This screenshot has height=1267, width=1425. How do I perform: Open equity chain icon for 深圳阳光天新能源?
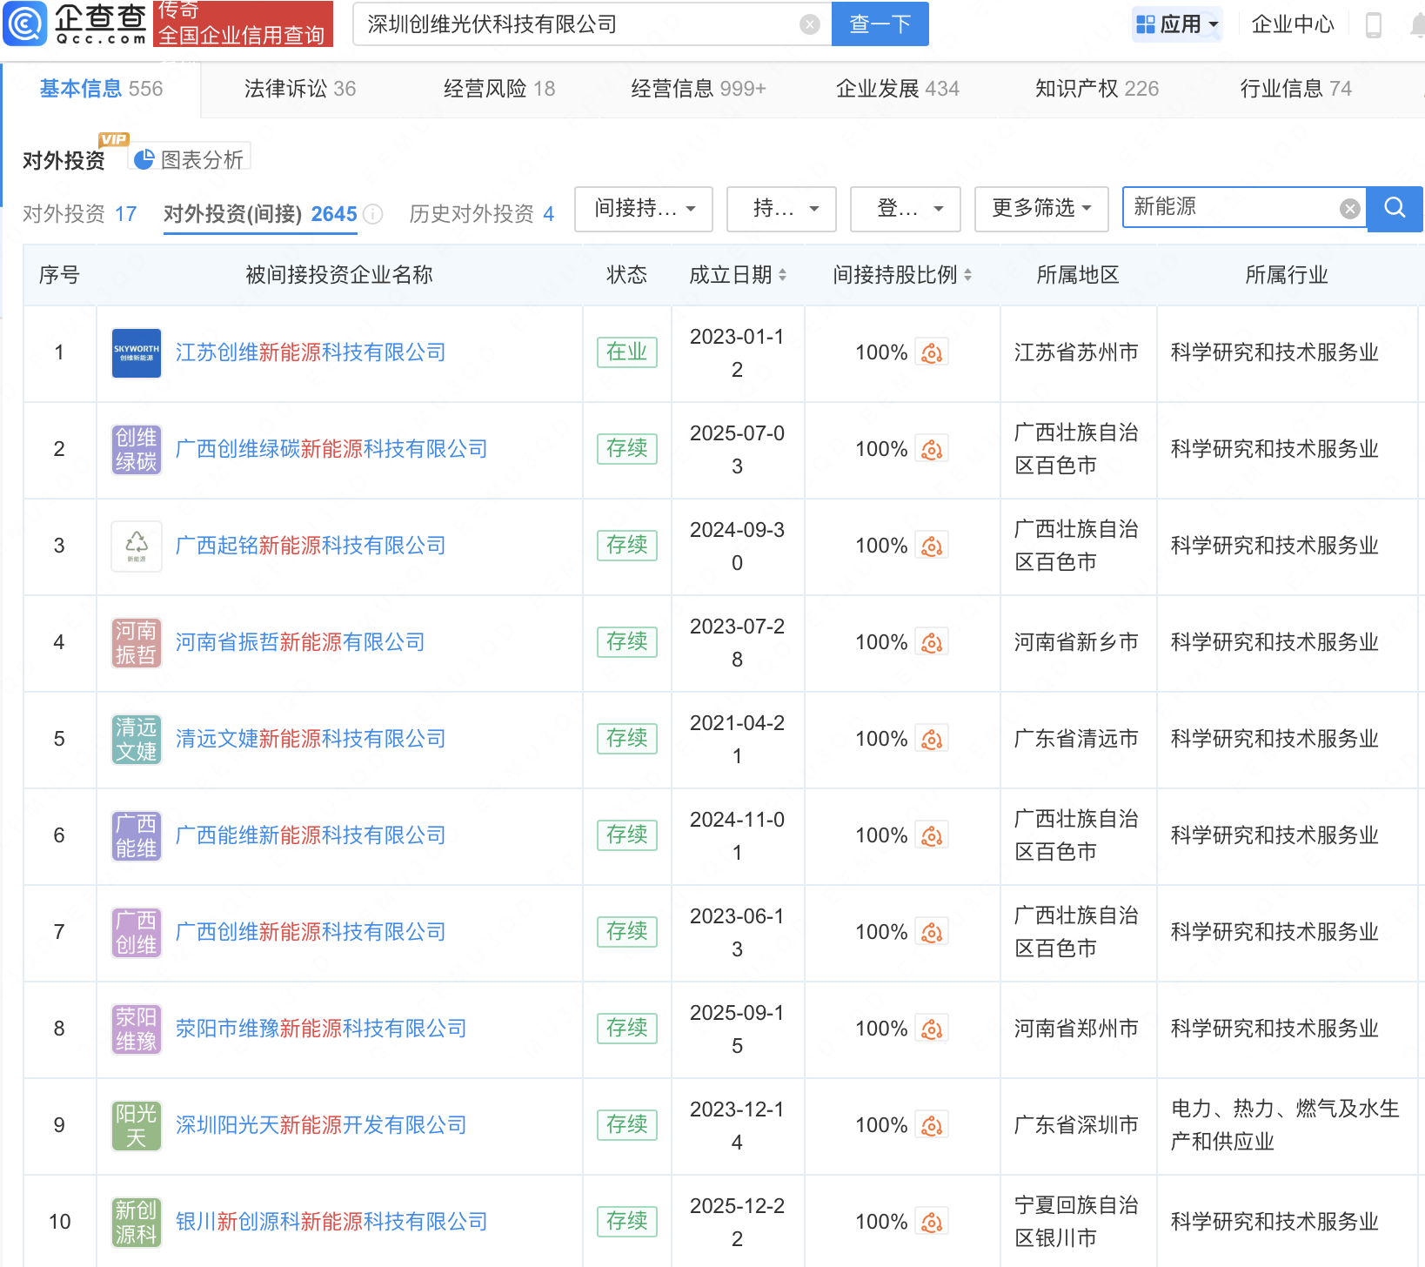[x=932, y=1126]
